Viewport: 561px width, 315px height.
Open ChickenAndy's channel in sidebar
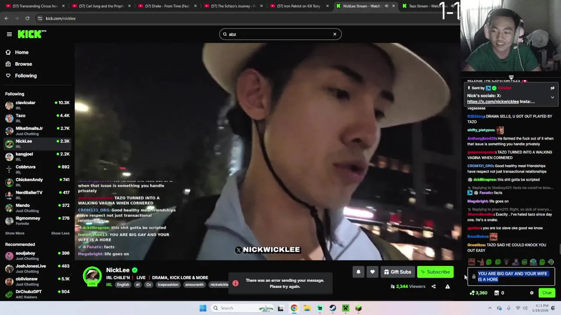pos(37,182)
